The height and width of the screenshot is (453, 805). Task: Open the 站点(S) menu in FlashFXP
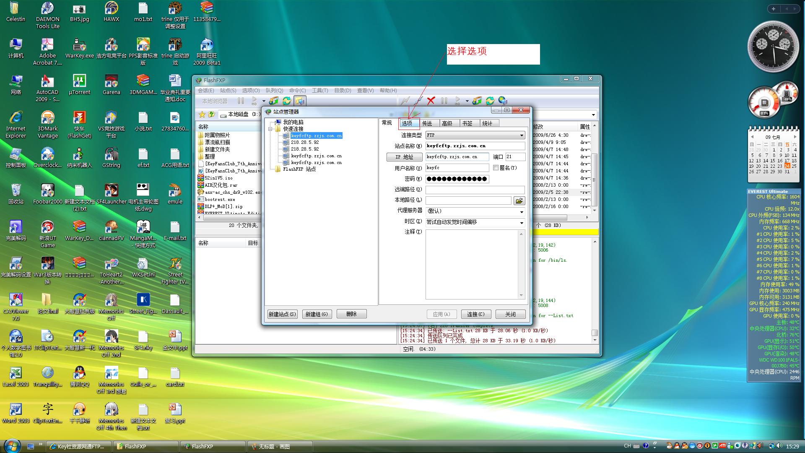coord(228,91)
